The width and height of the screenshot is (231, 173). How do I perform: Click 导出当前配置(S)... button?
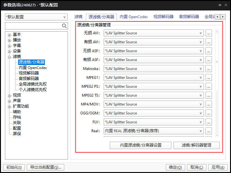point(46,167)
